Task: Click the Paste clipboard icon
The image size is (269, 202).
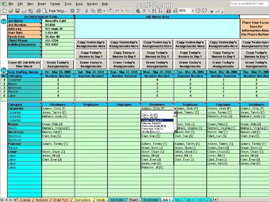Action: click(100, 11)
